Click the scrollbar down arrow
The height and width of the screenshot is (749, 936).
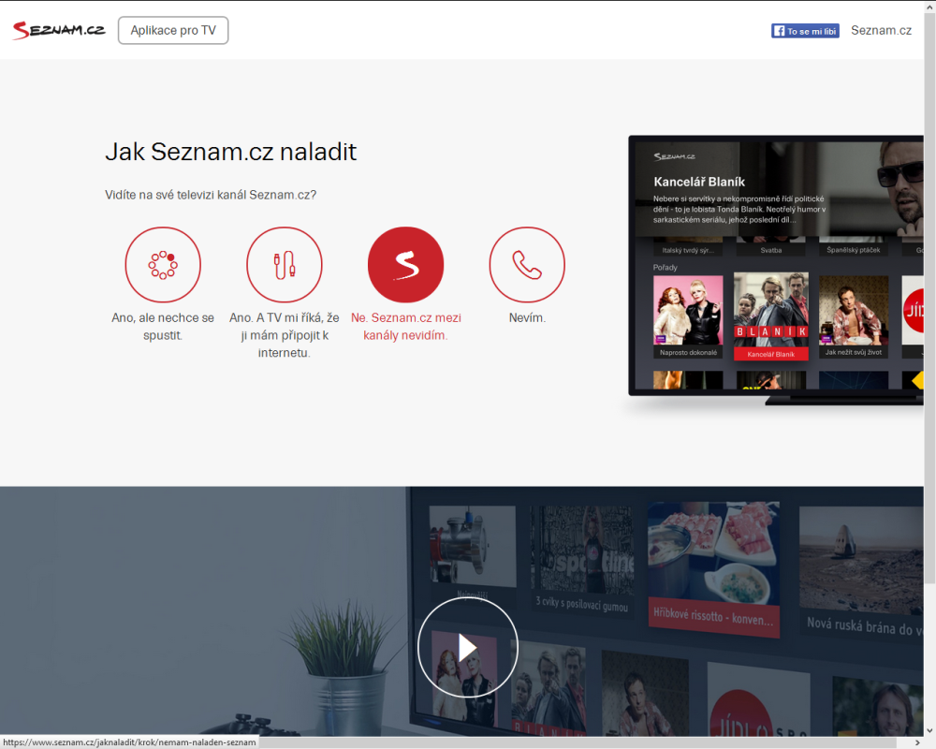click(930, 730)
